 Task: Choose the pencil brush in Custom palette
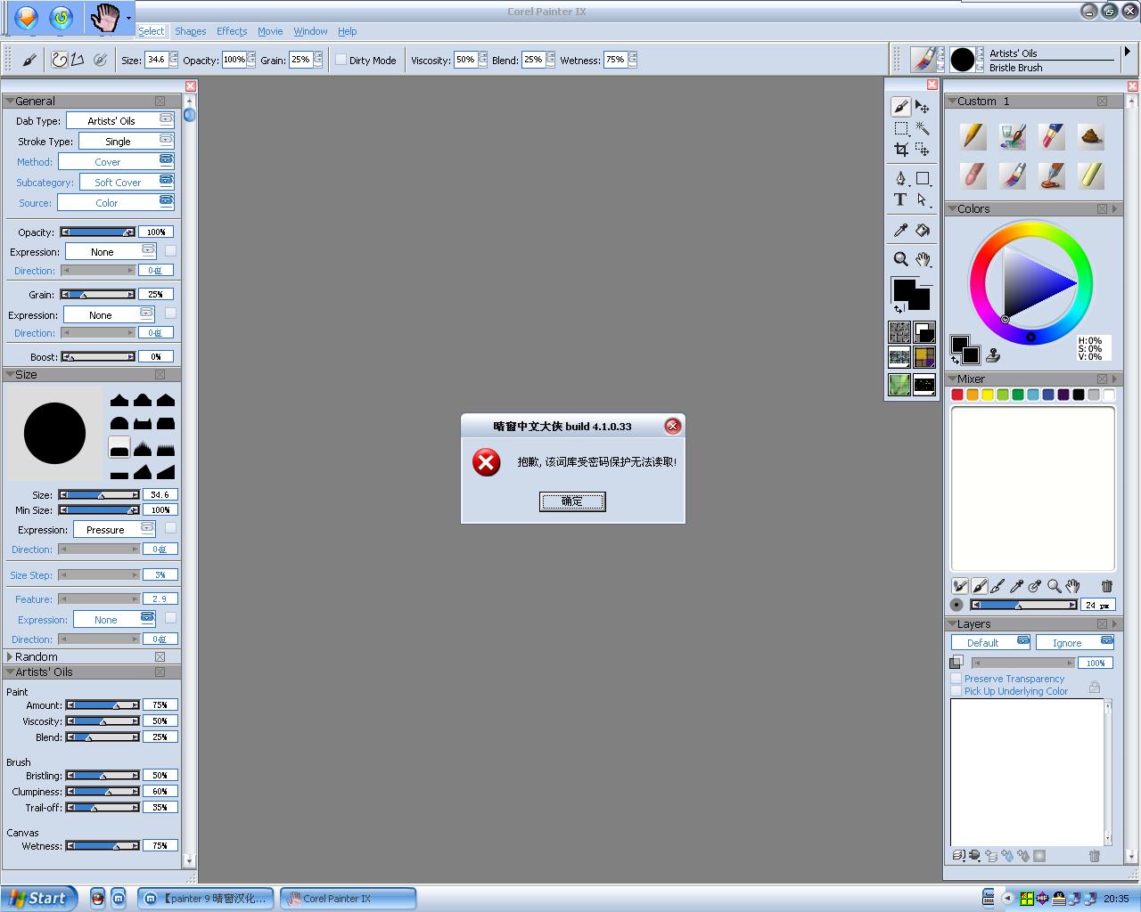(973, 136)
